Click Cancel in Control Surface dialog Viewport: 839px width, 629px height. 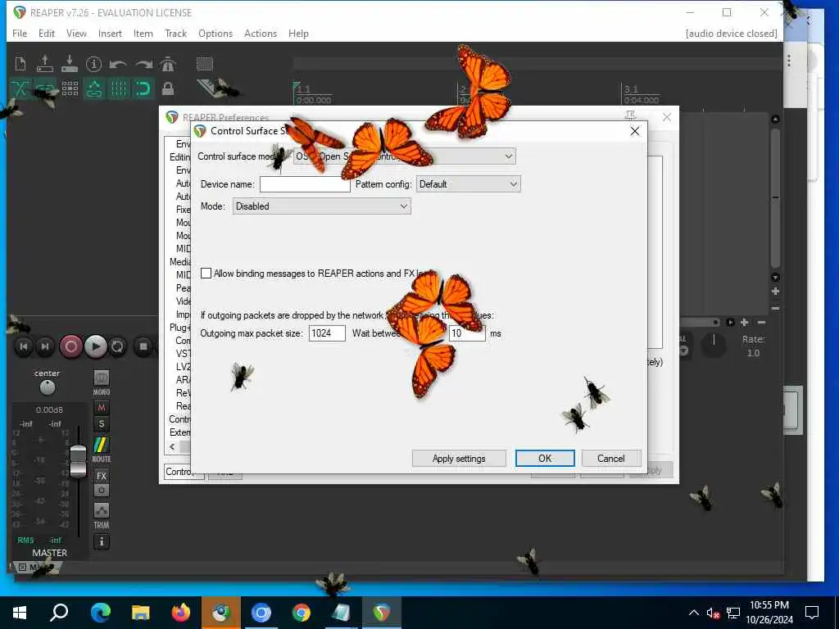point(611,459)
